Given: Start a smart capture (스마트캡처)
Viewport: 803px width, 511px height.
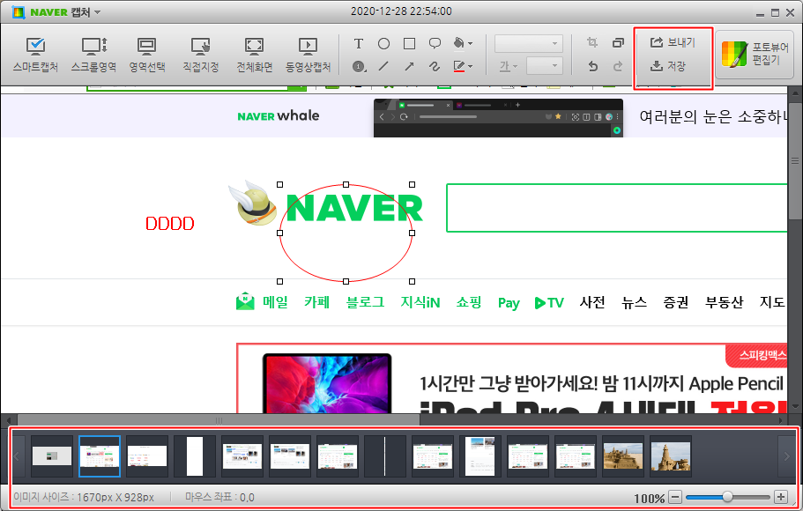Looking at the screenshot, I should 35,55.
